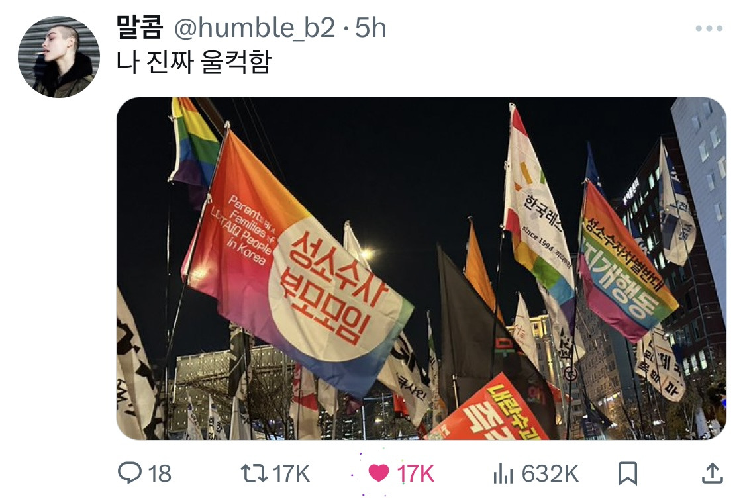
Task: Click the 17K retweet count
Action: [291, 474]
